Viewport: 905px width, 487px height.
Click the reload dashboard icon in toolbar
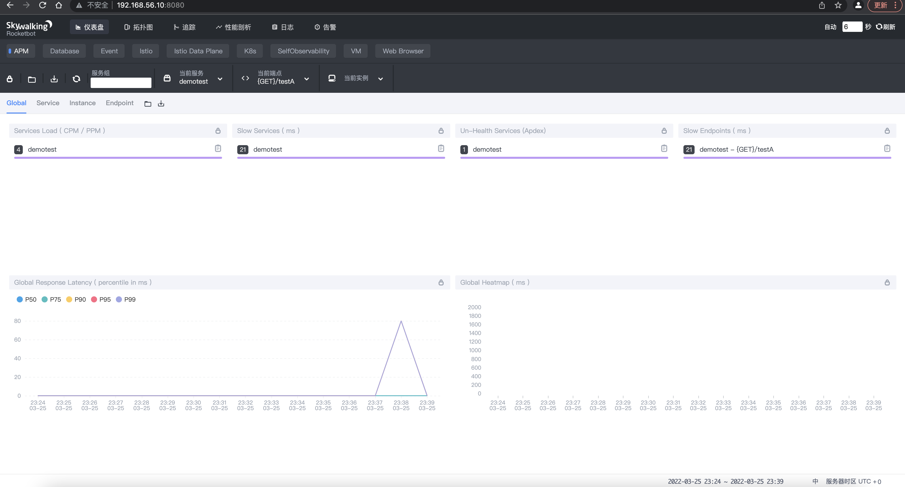pos(76,79)
